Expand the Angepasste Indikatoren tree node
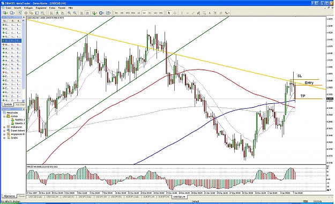Image resolution: width=335 pixels, height=204 pixels. (4, 134)
